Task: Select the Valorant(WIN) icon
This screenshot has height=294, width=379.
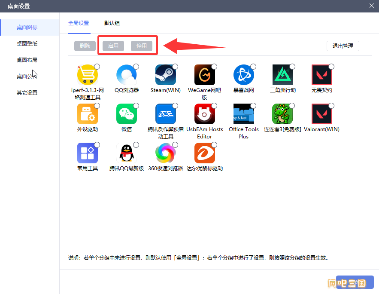Action: pyautogui.click(x=322, y=114)
